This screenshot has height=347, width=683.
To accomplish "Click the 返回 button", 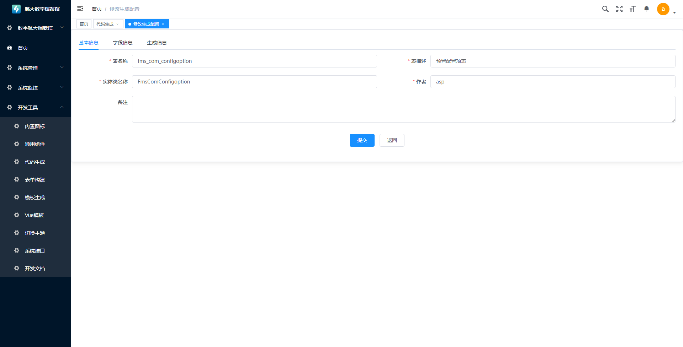I will coord(392,140).
